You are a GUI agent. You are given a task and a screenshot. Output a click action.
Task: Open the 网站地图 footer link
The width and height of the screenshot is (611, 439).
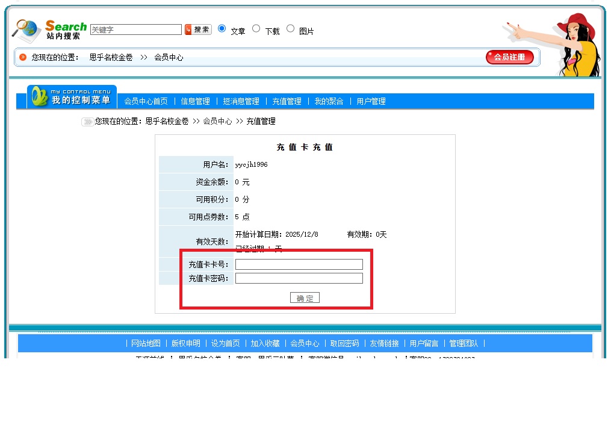pyautogui.click(x=146, y=343)
